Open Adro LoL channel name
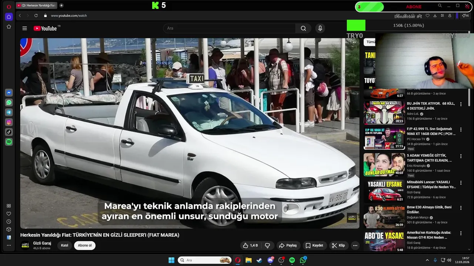The height and width of the screenshot is (266, 474). tap(413, 114)
